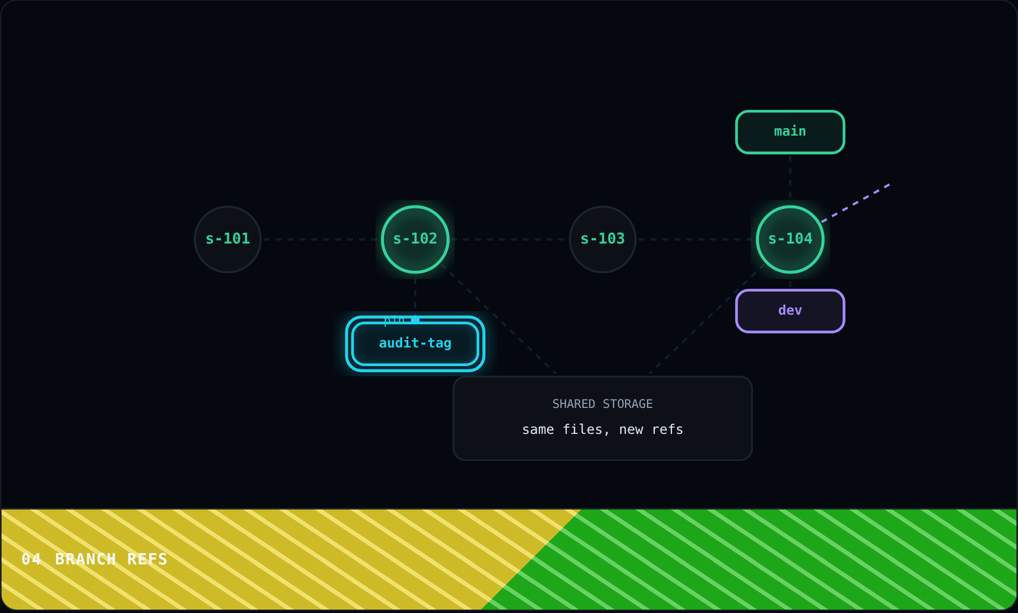This screenshot has width=1018, height=613.
Task: Open the Shared Storage panel
Action: click(603, 418)
